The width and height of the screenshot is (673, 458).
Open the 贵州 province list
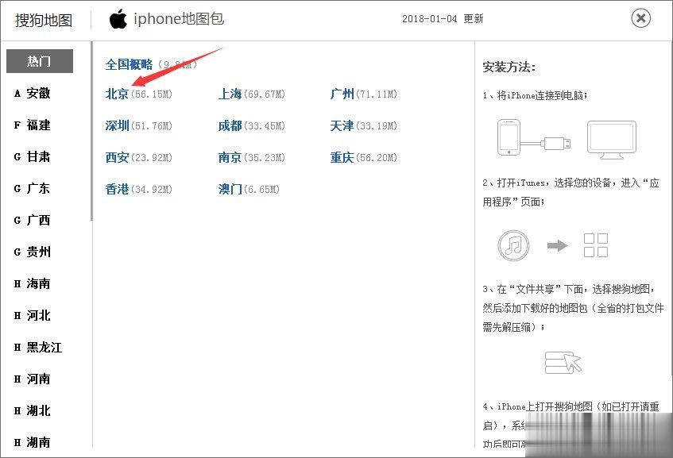[33, 252]
